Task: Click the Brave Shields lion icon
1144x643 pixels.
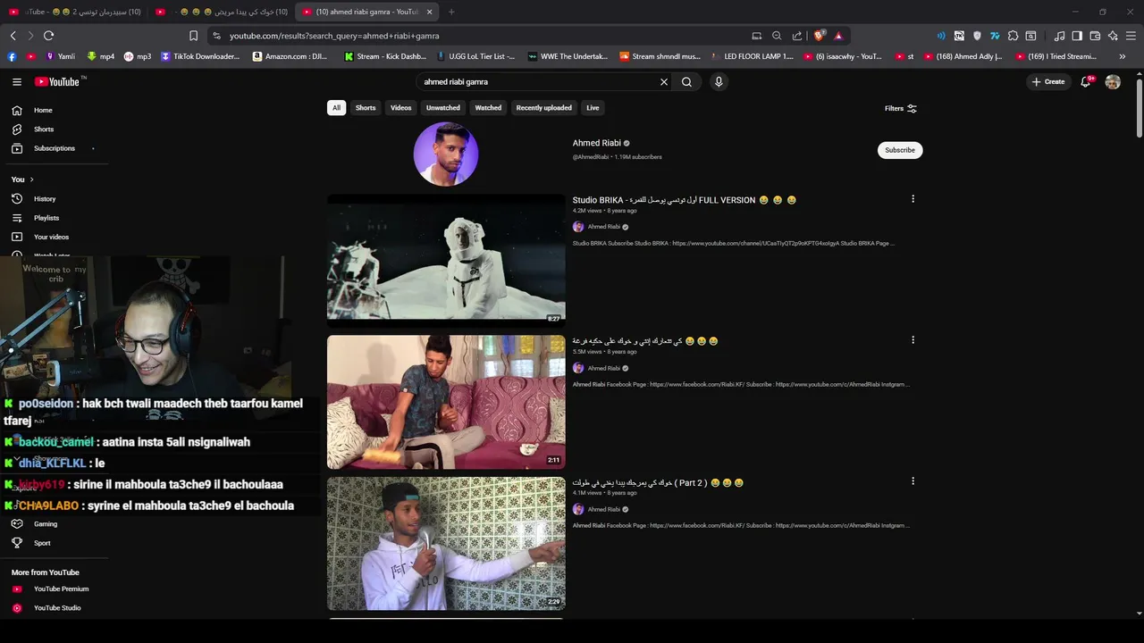Action: [x=819, y=36]
